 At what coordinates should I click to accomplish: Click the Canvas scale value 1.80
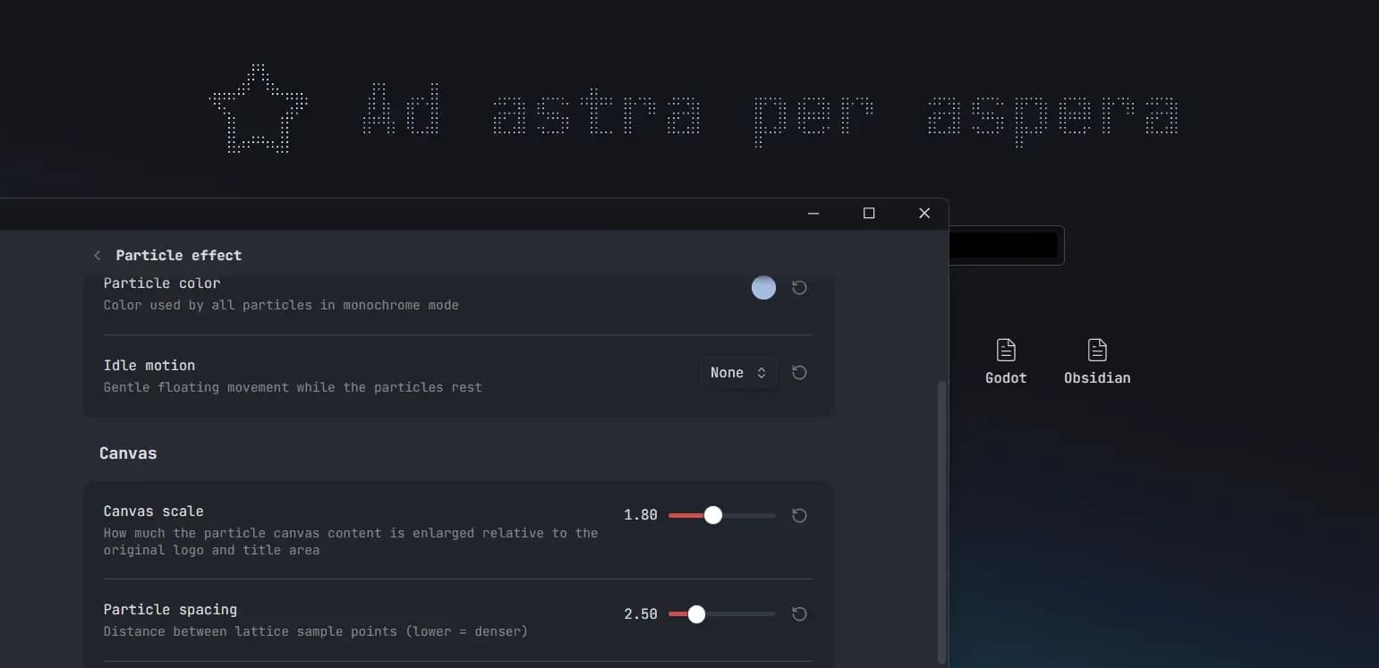tap(641, 515)
